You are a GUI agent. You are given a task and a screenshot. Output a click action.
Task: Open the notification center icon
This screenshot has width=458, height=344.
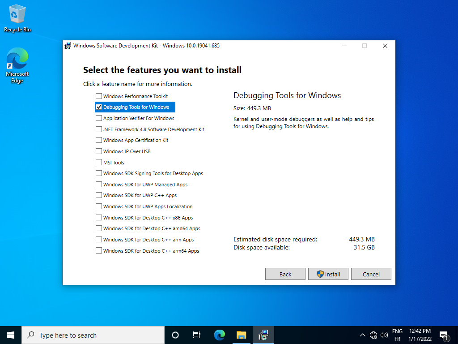click(x=444, y=335)
